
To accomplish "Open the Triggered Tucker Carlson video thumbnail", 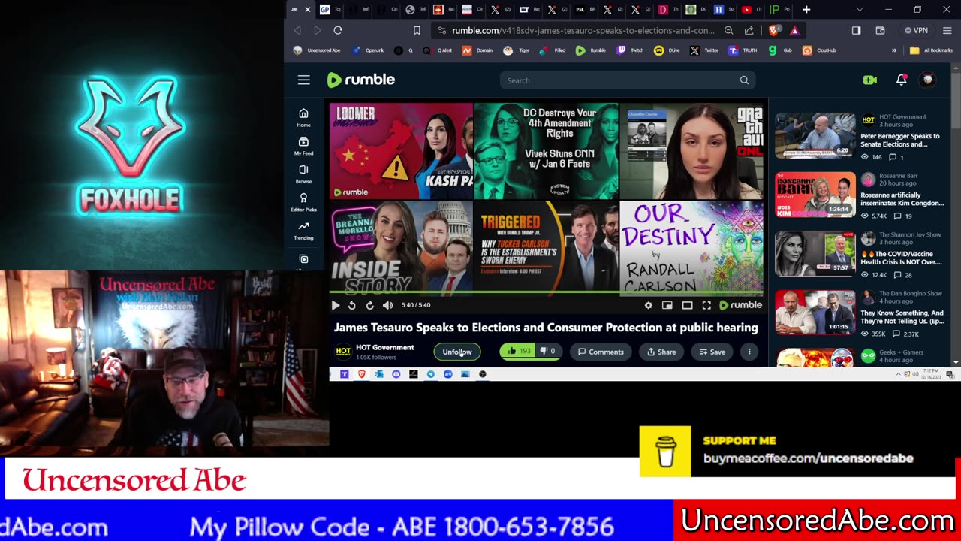I will (547, 246).
